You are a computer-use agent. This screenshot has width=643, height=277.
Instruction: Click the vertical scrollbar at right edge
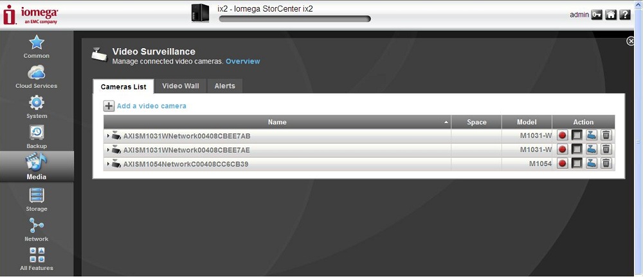[x=638, y=141]
